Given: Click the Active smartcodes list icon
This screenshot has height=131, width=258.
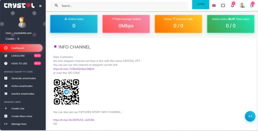Looking at the screenshot, I should click(x=6, y=86).
